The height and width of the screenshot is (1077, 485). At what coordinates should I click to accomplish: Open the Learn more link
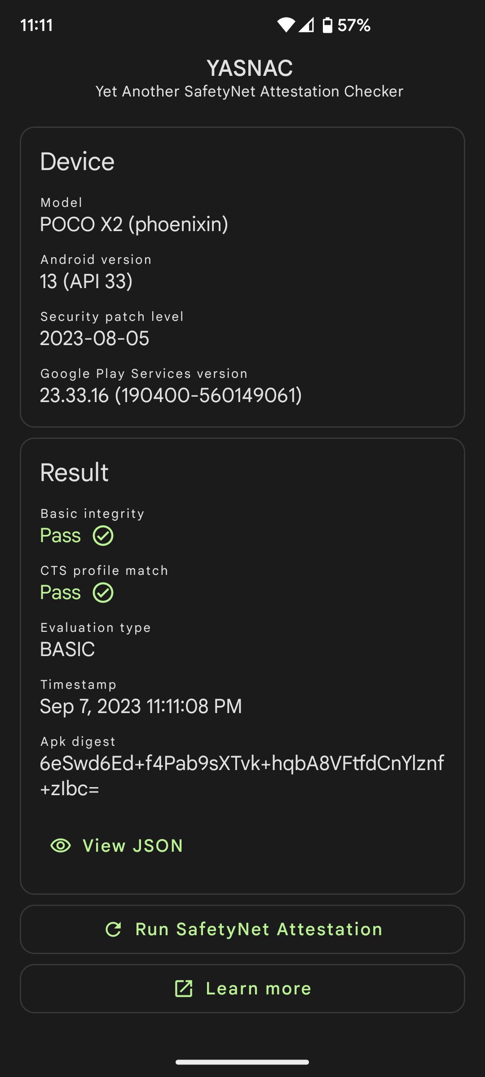pyautogui.click(x=242, y=989)
